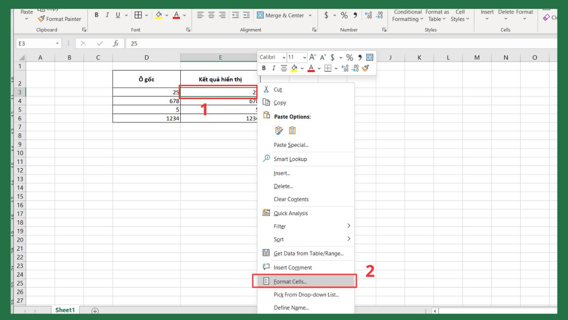Click Cut in the context menu

point(278,90)
